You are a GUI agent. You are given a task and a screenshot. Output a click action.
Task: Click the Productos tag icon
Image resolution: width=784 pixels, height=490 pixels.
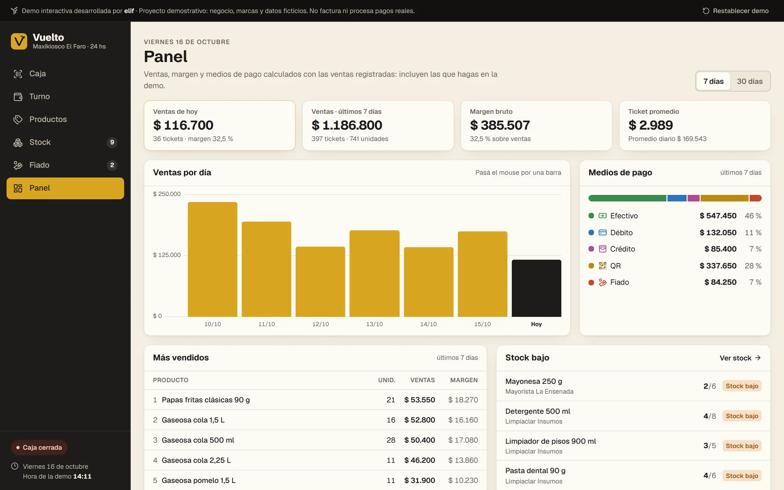point(18,119)
